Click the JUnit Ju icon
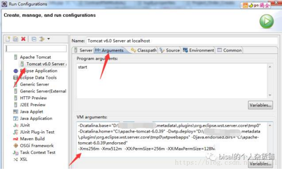Screen dimensions: 282x170 click(x=16, y=125)
